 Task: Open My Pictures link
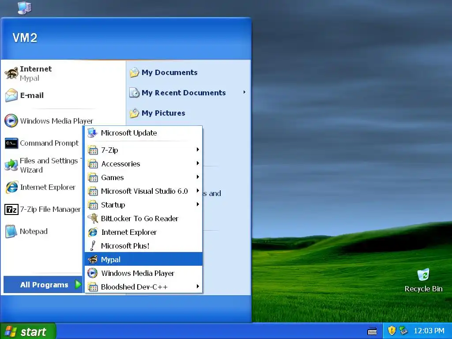click(x=163, y=113)
